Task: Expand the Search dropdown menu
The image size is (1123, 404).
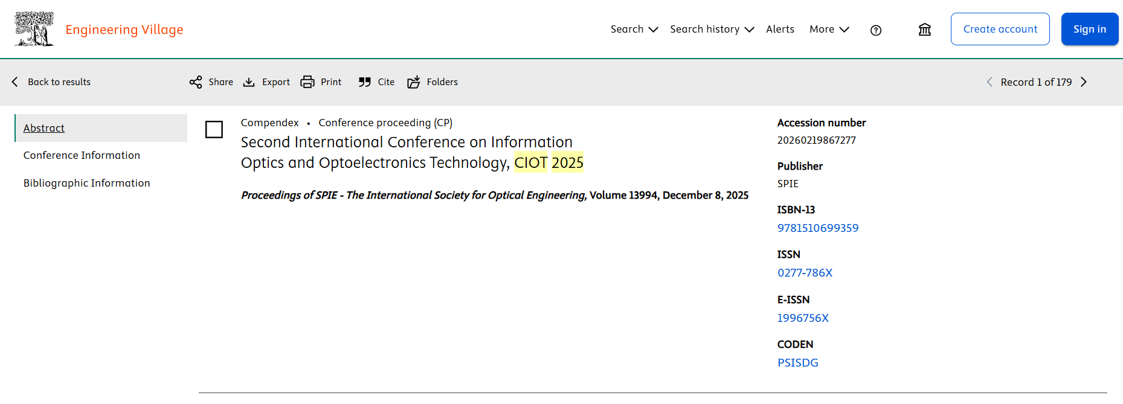Action: pyautogui.click(x=634, y=29)
